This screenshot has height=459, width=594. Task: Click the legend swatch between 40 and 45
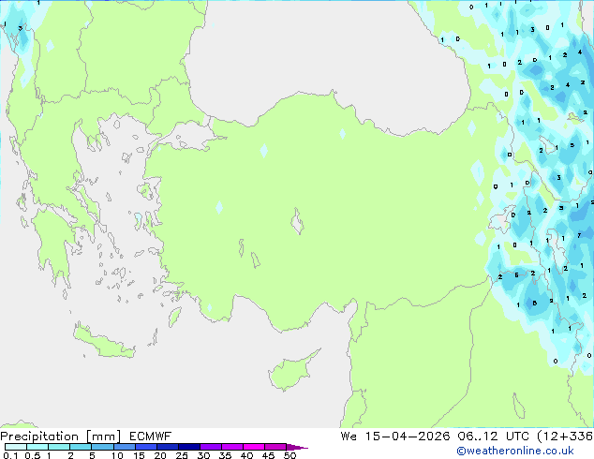(x=254, y=447)
